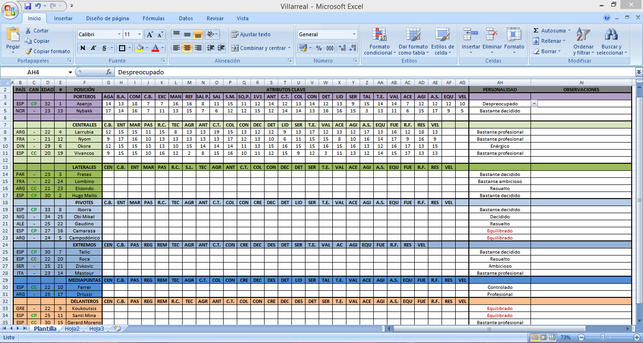Click the zoom level slider handle
Viewport: 643px width, 343px height.
603,337
